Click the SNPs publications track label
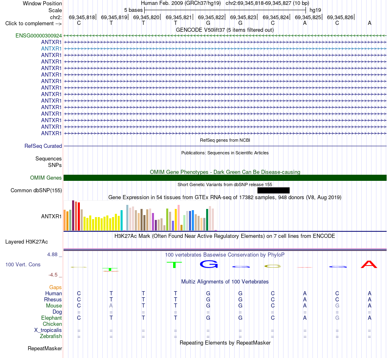This screenshot has height=358, width=387. tap(55, 165)
